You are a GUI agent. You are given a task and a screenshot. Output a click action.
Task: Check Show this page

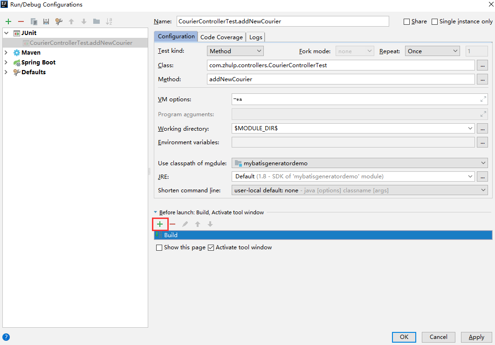(159, 247)
